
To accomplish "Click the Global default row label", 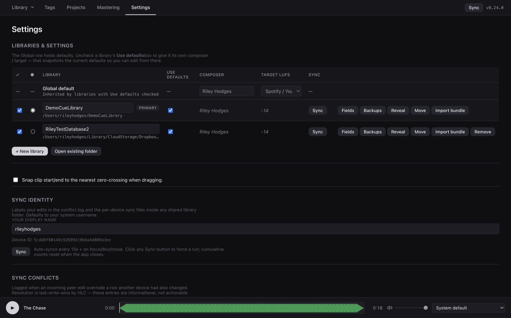I will click(58, 88).
